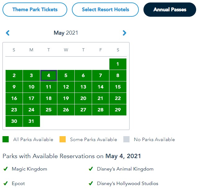Click green checkmark beside Magic Kingdom

pyautogui.click(x=5, y=169)
